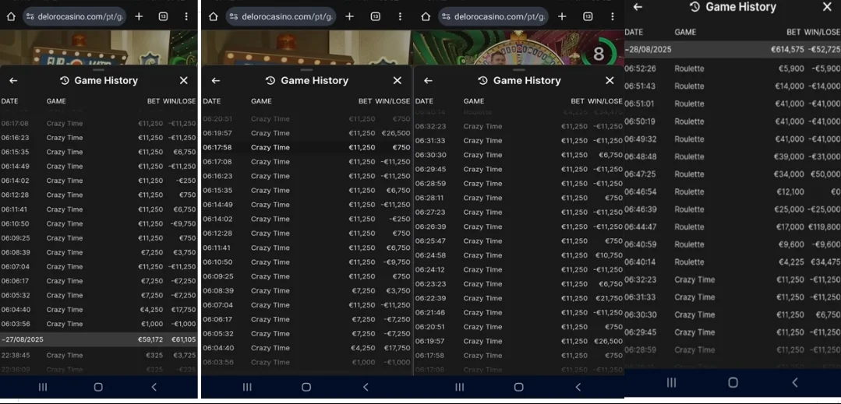Go back using arrow in fourth screenshot's Game History
This screenshot has width=841, height=404.
pyautogui.click(x=638, y=6)
